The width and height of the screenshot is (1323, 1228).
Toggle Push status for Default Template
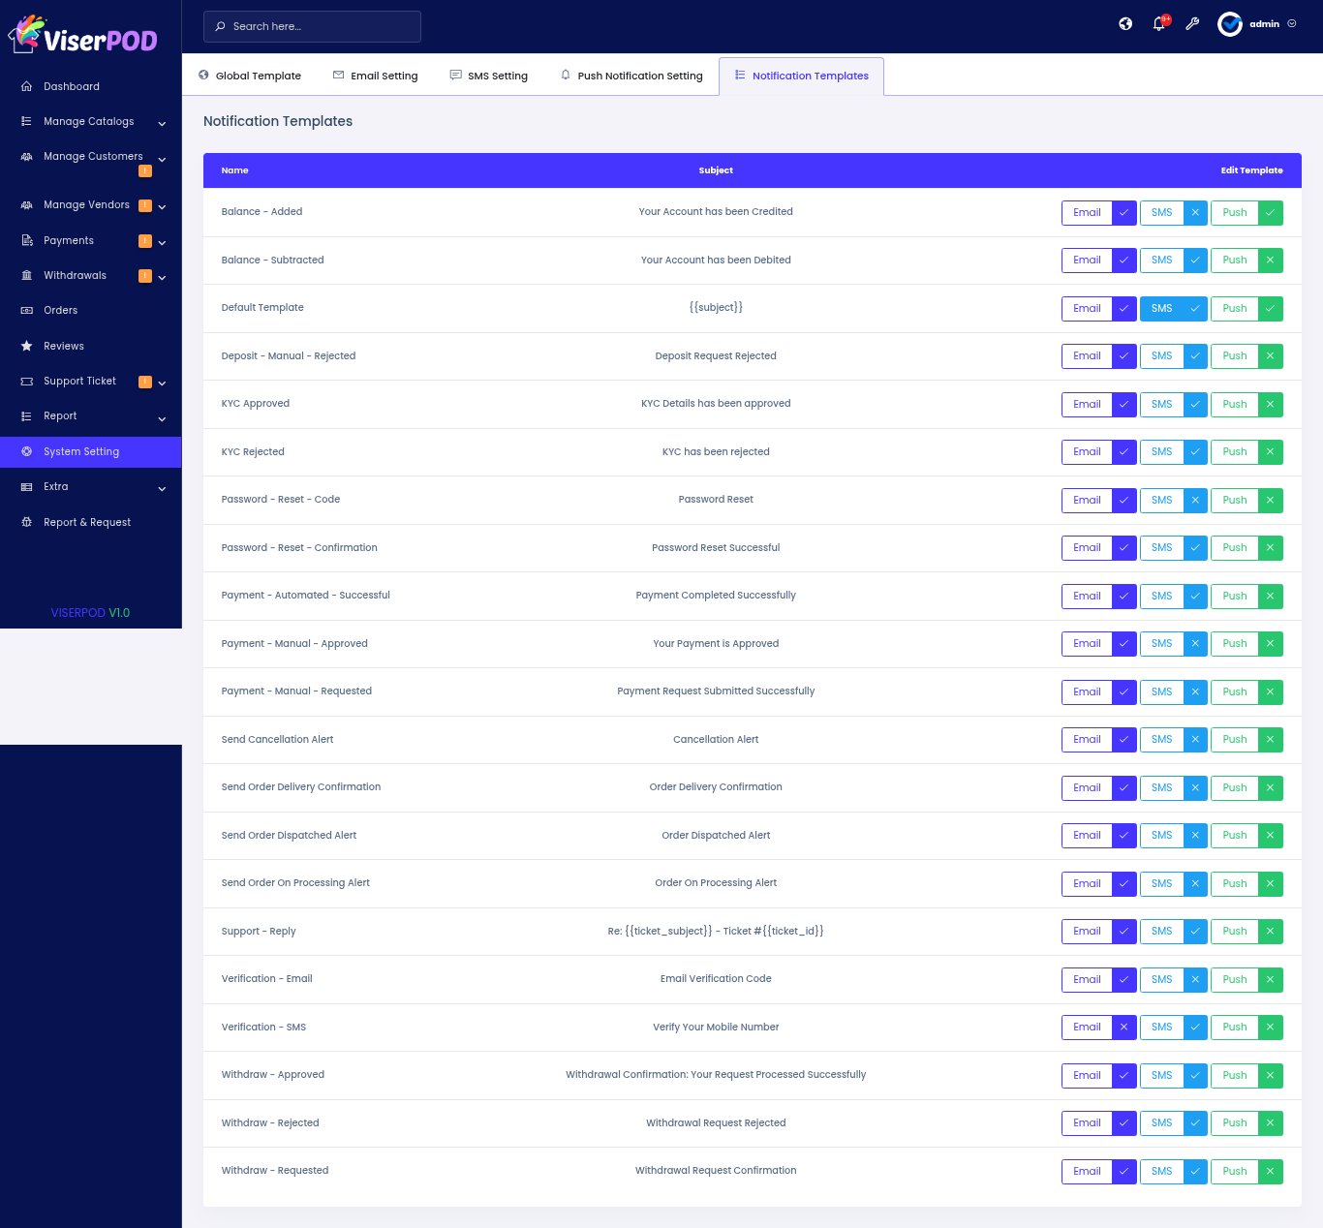(1270, 308)
